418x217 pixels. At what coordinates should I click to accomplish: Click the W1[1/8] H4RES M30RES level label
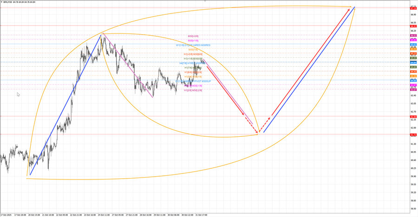point(193,45)
